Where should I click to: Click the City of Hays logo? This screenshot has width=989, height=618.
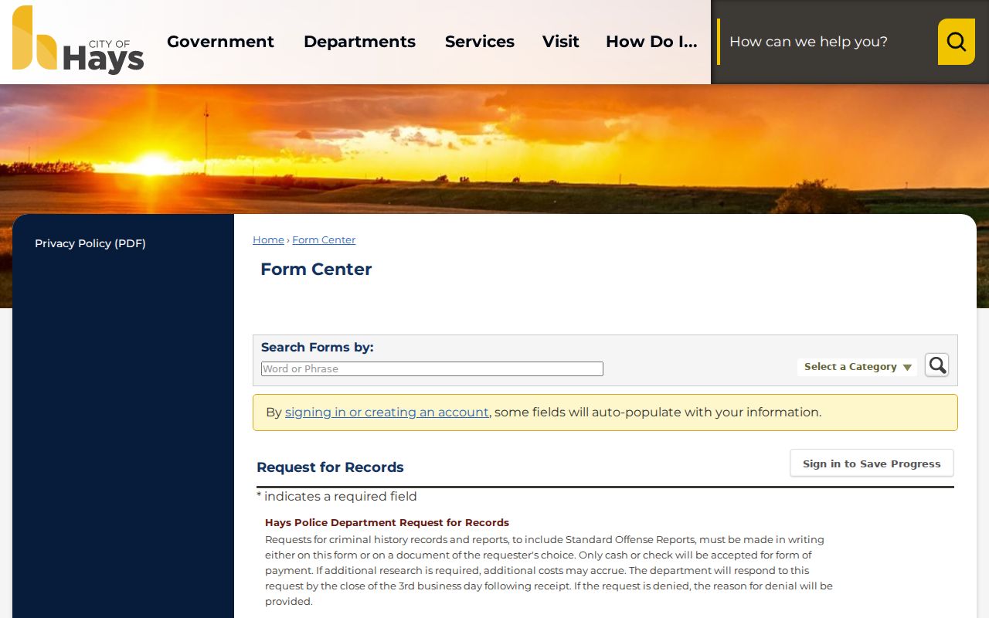tap(78, 39)
